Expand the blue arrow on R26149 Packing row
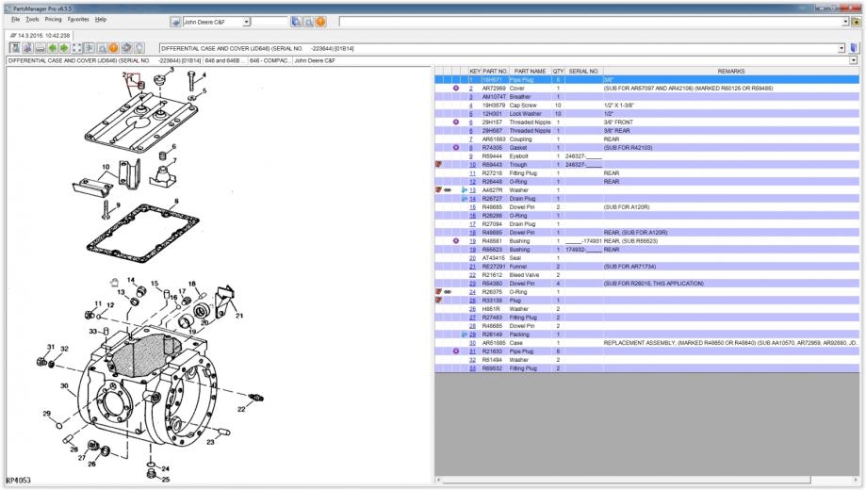Image resolution: width=866 pixels, height=490 pixels. [463, 334]
